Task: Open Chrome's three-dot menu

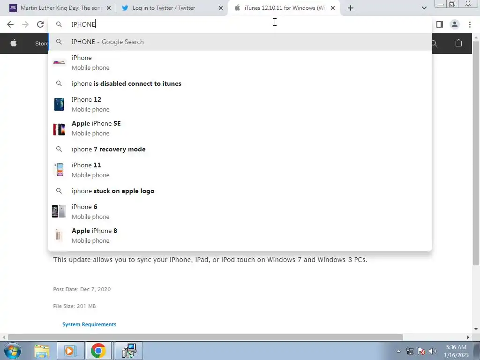Action: [x=470, y=24]
